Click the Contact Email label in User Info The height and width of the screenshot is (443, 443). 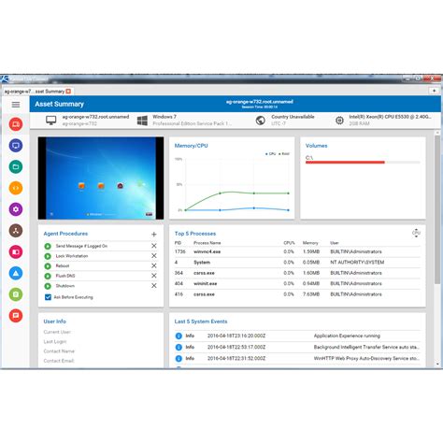click(59, 361)
